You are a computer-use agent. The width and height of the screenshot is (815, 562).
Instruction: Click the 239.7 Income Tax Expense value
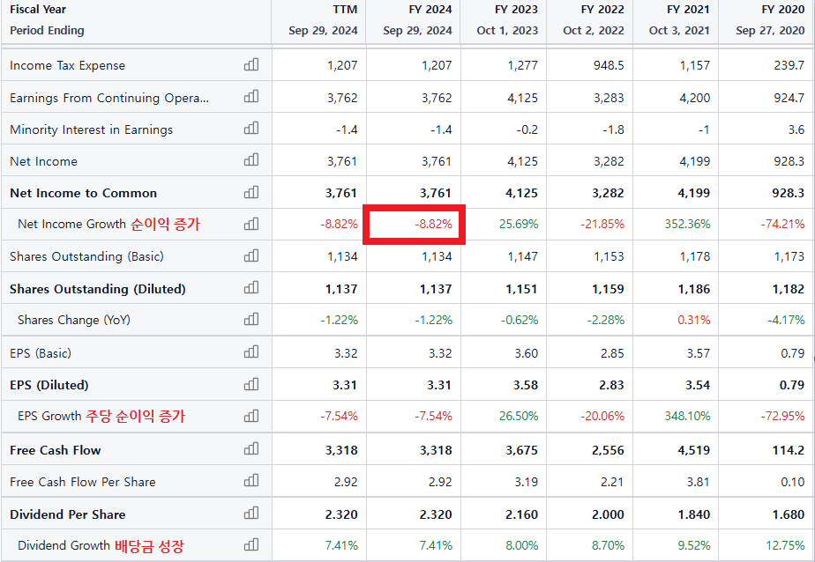(x=789, y=65)
